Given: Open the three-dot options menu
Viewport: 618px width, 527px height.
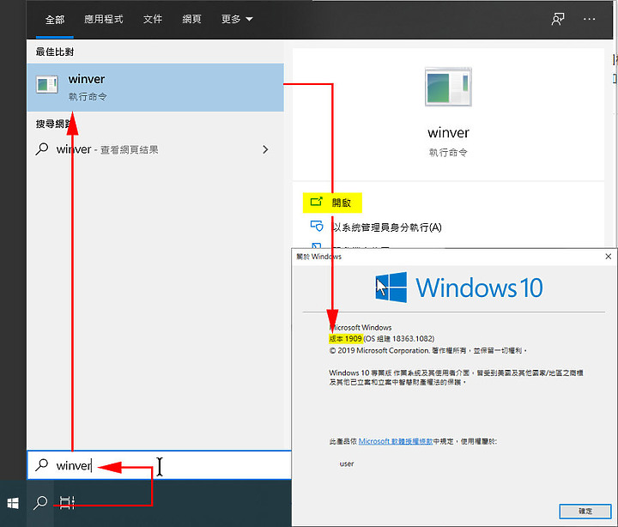Looking at the screenshot, I should (x=589, y=19).
